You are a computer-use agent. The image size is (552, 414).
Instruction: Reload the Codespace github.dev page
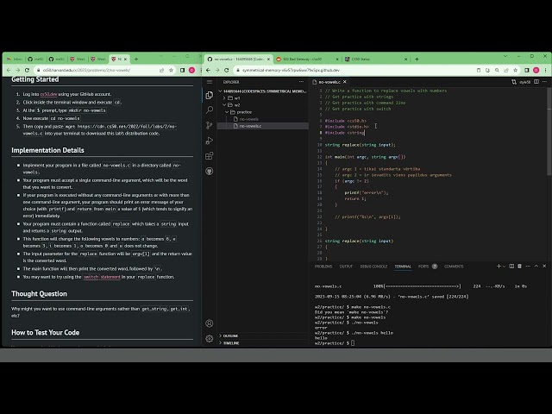point(227,70)
